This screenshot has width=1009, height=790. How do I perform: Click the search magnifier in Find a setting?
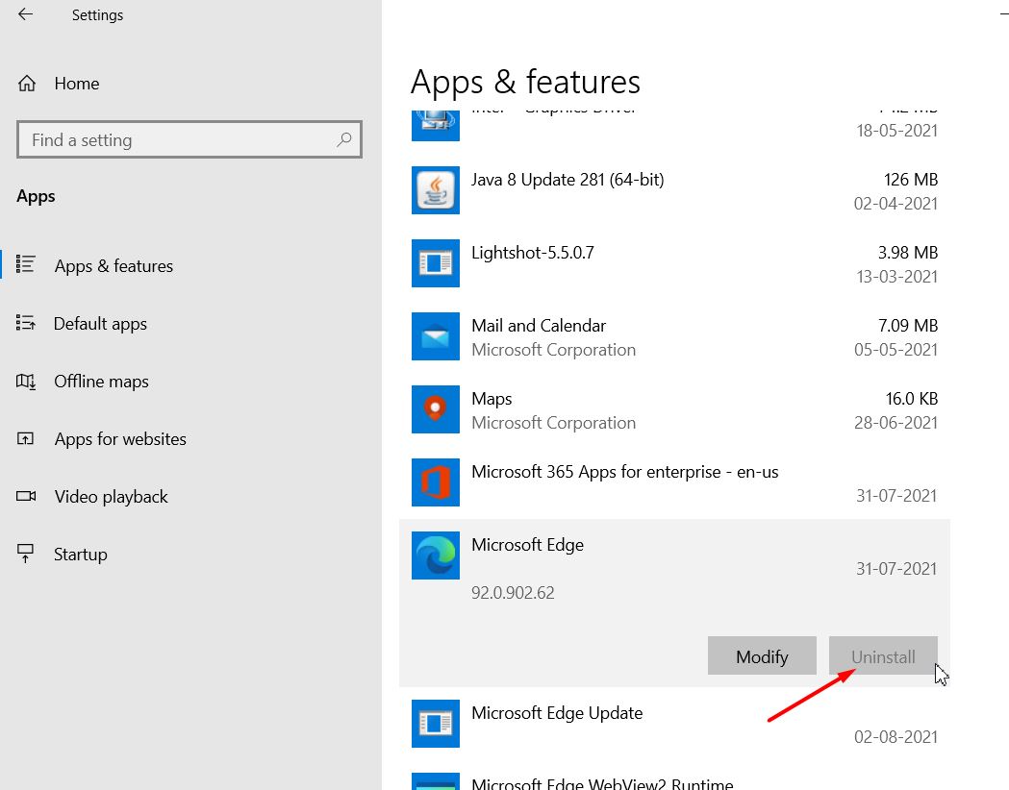tap(344, 138)
